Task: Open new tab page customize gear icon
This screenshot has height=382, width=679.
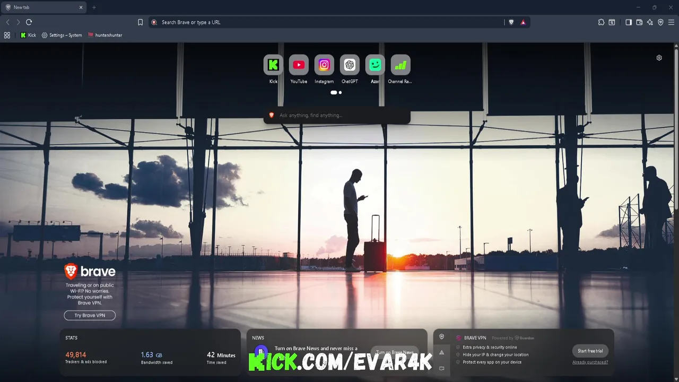Action: click(x=659, y=58)
